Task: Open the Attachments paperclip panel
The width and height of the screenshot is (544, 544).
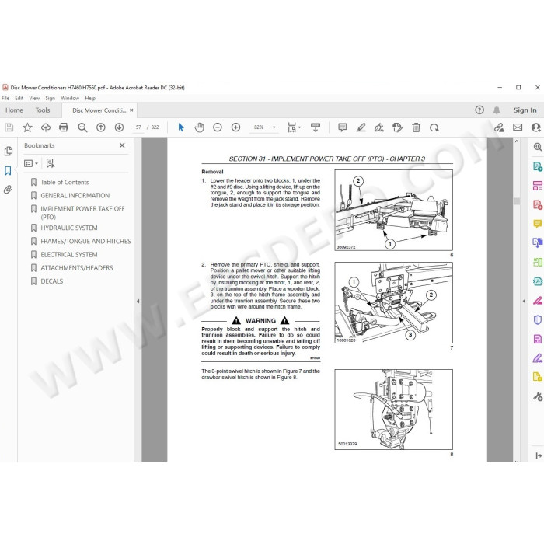Action: (8, 190)
